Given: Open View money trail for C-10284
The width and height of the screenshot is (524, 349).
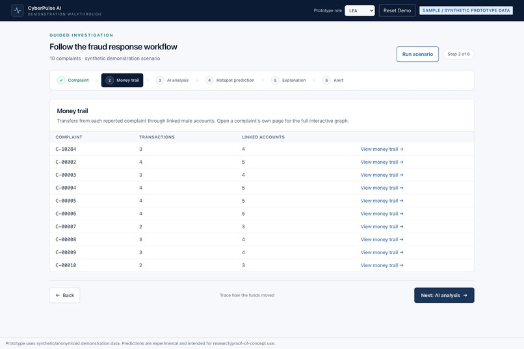Looking at the screenshot, I should click(x=382, y=149).
